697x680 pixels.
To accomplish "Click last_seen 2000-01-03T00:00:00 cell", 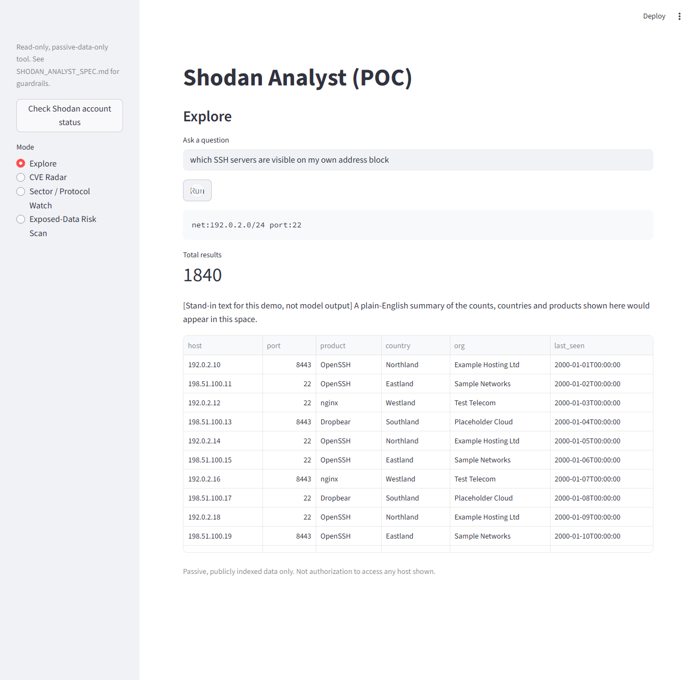I will pyautogui.click(x=601, y=403).
